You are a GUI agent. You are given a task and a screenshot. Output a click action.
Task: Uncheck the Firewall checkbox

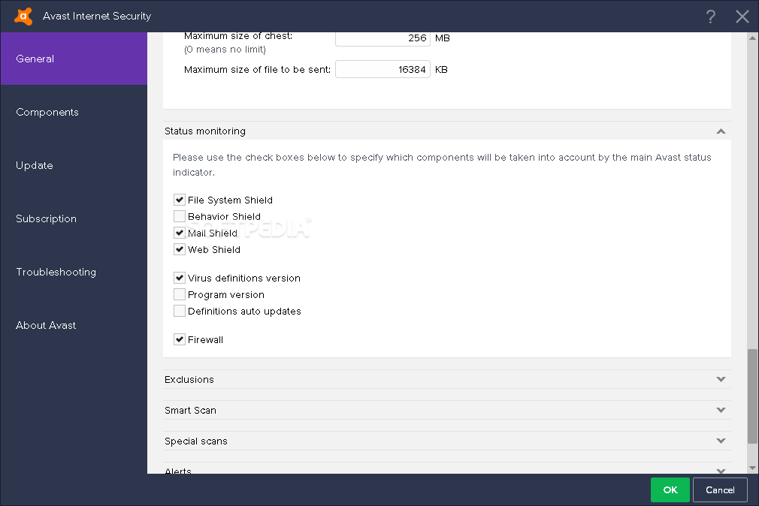[180, 340]
